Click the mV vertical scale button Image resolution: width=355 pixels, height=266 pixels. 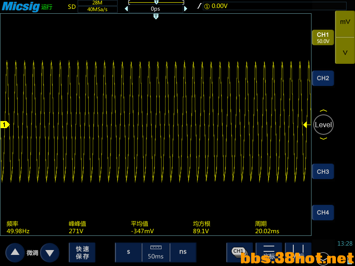[x=345, y=23]
